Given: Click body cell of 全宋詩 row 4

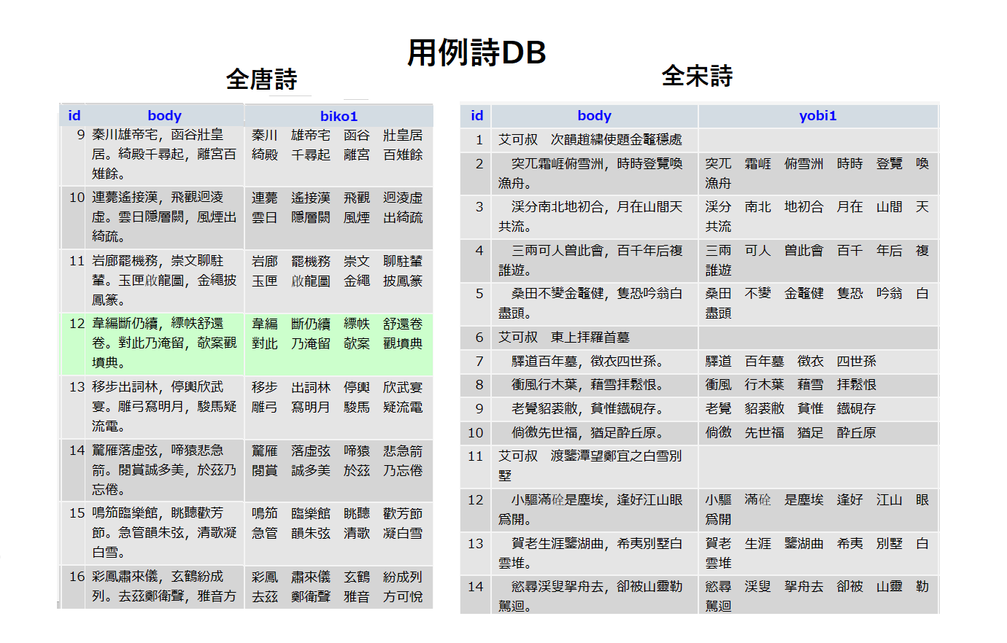Looking at the screenshot, I should click(595, 260).
